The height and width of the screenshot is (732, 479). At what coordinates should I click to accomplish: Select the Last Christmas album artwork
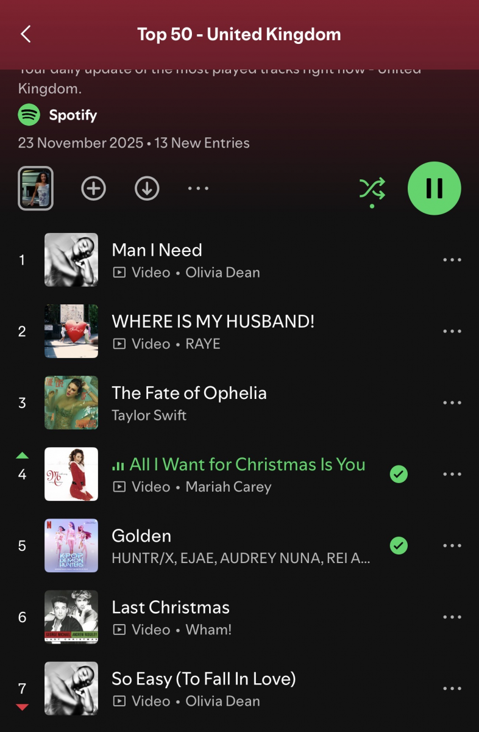tap(71, 617)
